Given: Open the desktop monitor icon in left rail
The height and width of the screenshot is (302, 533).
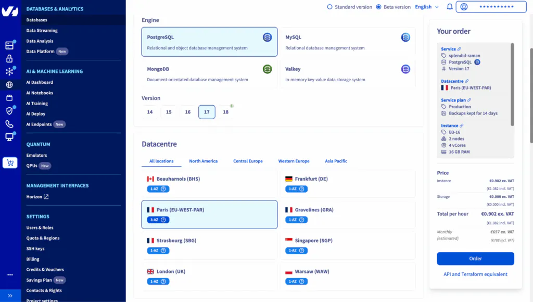Looking at the screenshot, I should click(9, 137).
